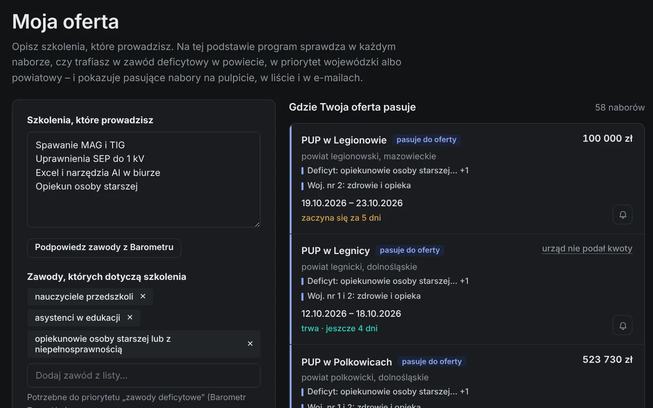This screenshot has width=653, height=408.
Task: Click inside the Szkolenia, które prowadzisz textarea
Action: point(144,180)
